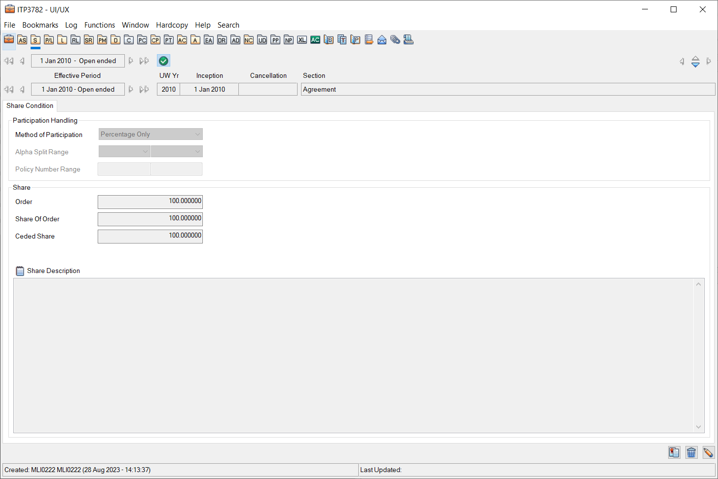The width and height of the screenshot is (718, 479).
Task: Open the second Alpha Split Range dropdown
Action: [x=176, y=151]
